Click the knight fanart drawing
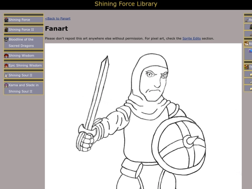 (x=143, y=116)
